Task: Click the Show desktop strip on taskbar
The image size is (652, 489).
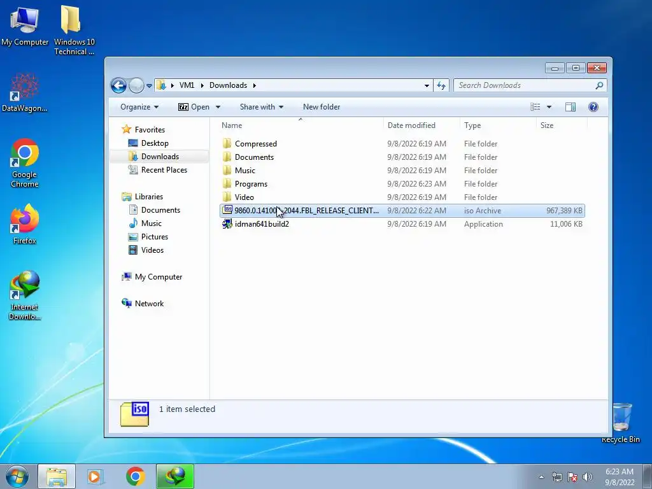Action: pos(648,476)
